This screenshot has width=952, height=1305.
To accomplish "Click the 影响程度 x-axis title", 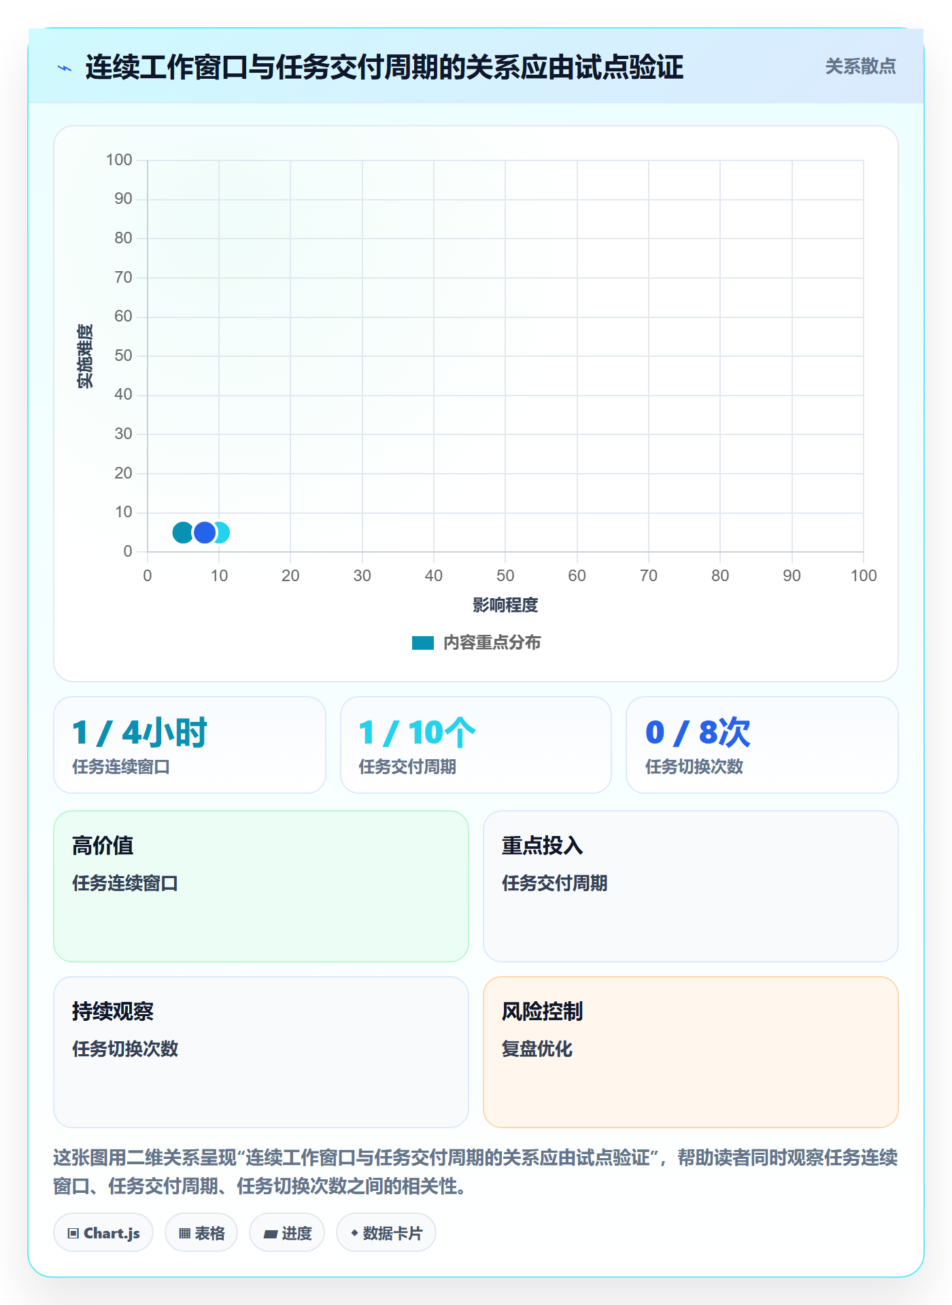I will click(505, 605).
